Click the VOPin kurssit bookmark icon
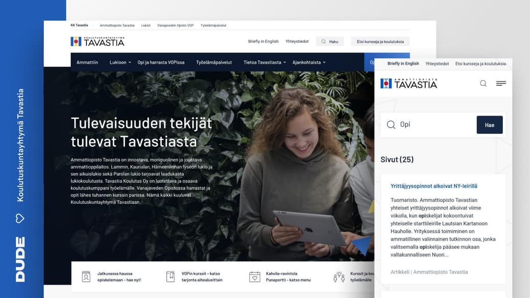Screen dimensions: 530x298 pos(170,277)
